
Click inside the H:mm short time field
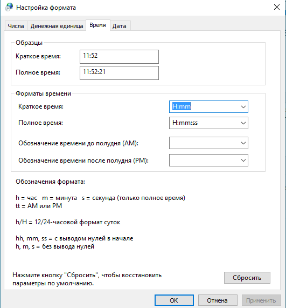pos(204,106)
